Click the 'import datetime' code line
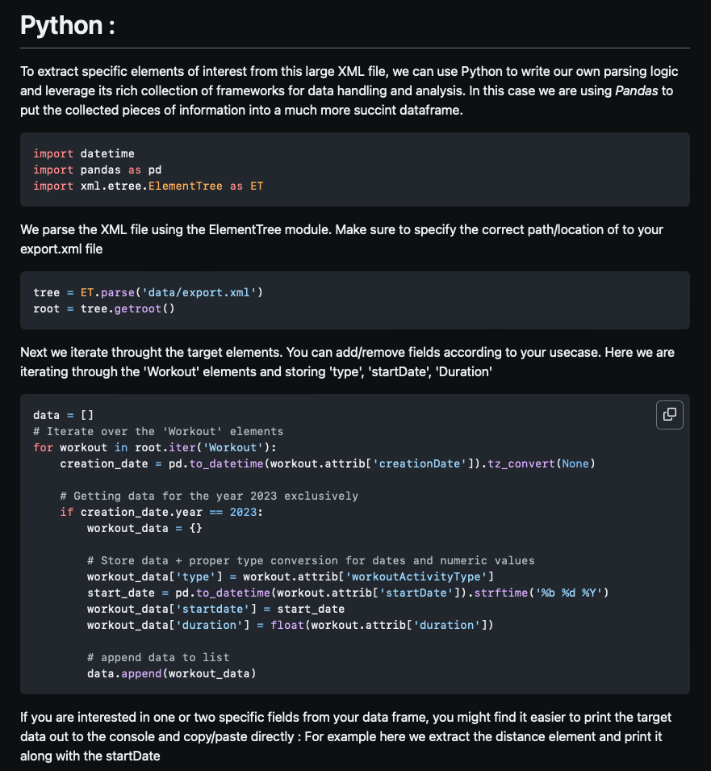Viewport: 711px width, 771px height. [x=84, y=153]
